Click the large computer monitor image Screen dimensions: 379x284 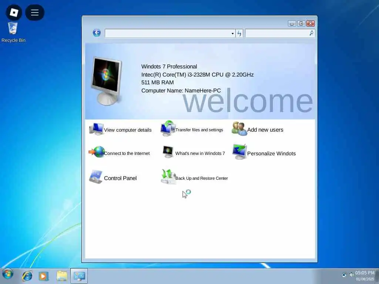[106, 81]
